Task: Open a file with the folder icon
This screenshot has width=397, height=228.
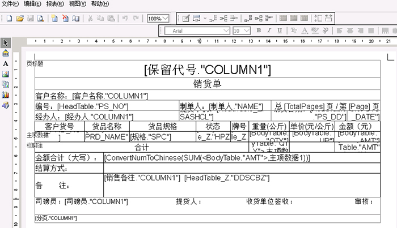Action: coord(20,18)
